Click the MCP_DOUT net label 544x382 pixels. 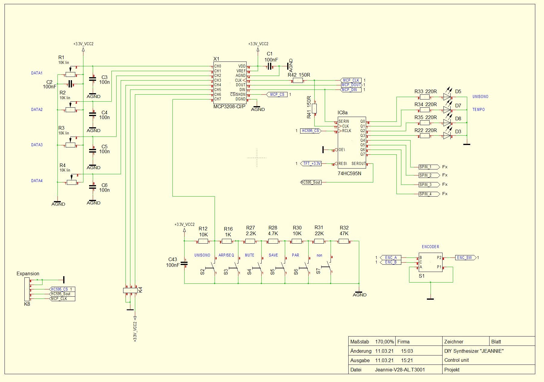point(351,85)
